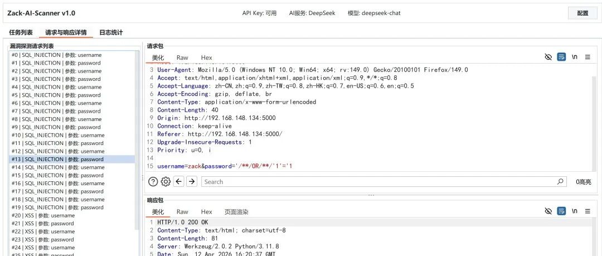Go to previous search match arrow
This screenshot has width=602, height=256.
[178, 181]
